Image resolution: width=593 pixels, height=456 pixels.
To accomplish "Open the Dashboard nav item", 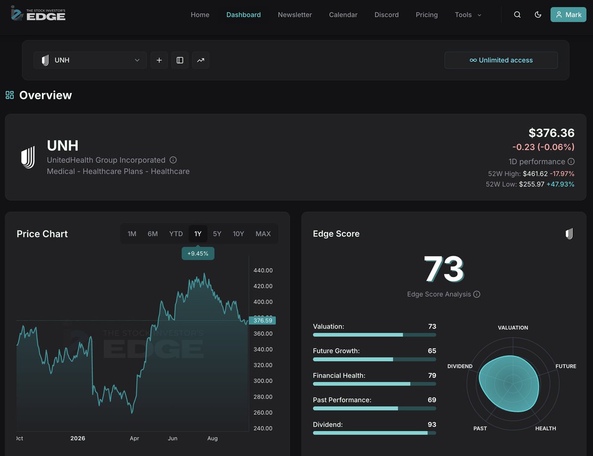I will [244, 15].
